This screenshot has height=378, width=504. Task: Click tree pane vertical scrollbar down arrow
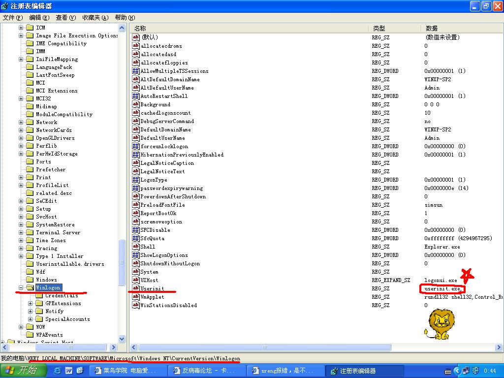[x=122, y=339]
